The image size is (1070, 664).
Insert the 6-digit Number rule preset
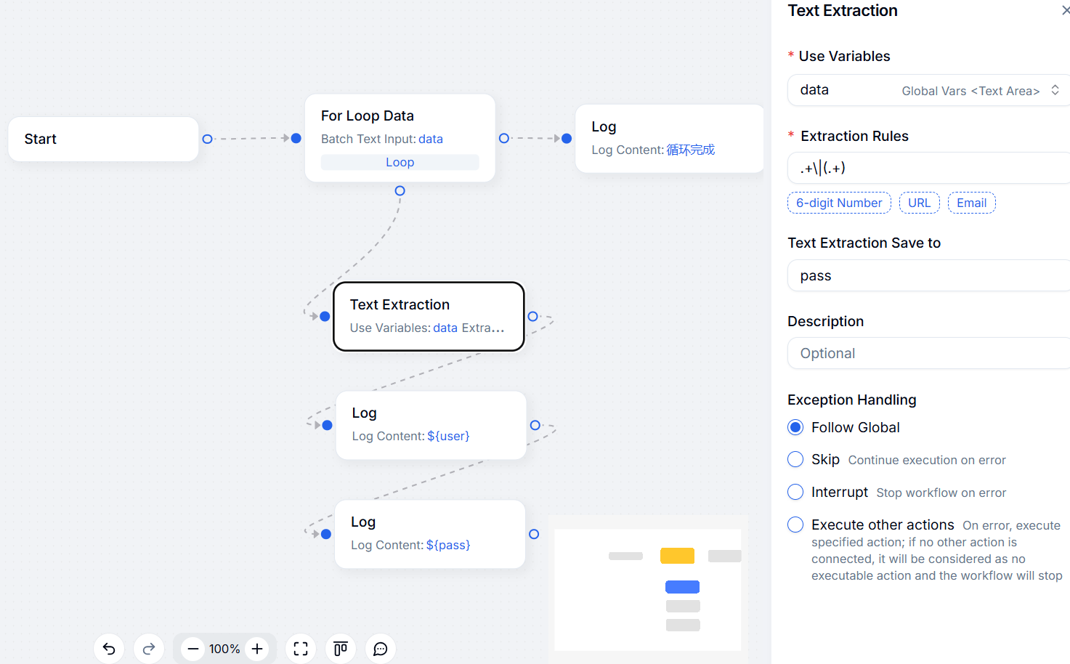[x=839, y=203]
